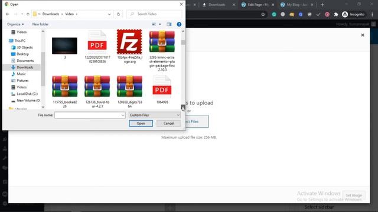Viewport: 378px width, 212px height.
Task: Cancel the Open dialog
Action: click(168, 123)
